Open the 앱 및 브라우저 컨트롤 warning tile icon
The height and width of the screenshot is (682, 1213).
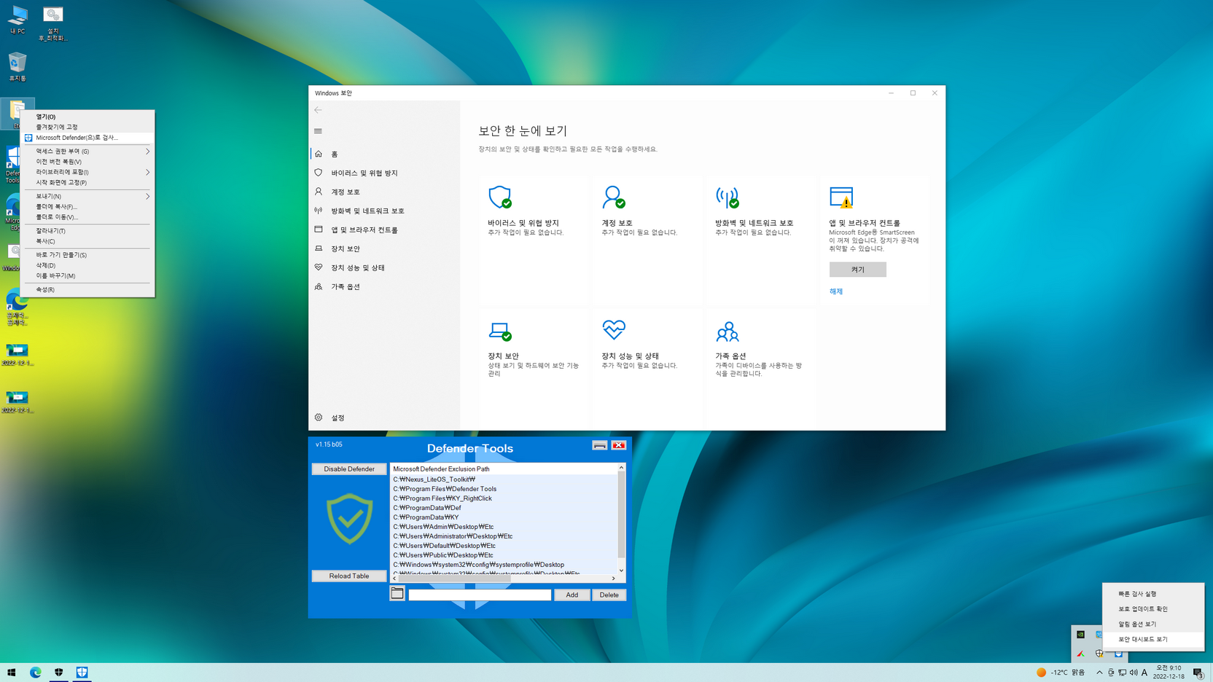(841, 197)
